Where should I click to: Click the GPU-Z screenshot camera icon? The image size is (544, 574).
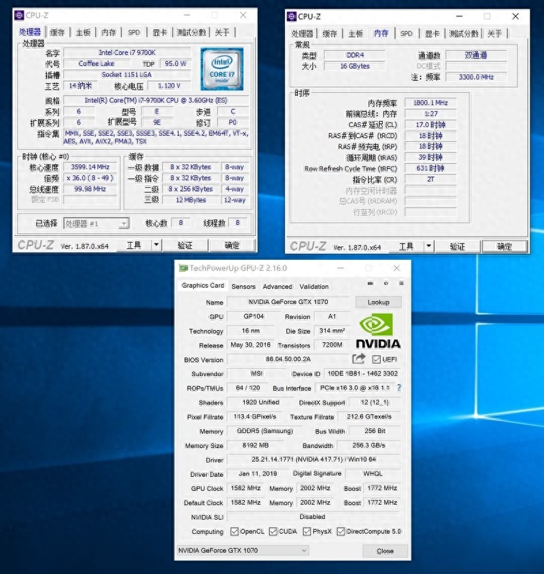[370, 284]
